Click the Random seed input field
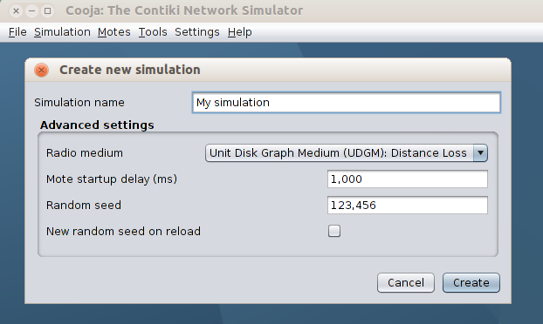 tap(408, 206)
